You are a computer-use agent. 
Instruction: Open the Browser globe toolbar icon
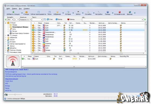tap(130, 12)
